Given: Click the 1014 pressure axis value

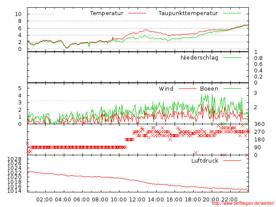Looking at the screenshot, I should 14,191.
